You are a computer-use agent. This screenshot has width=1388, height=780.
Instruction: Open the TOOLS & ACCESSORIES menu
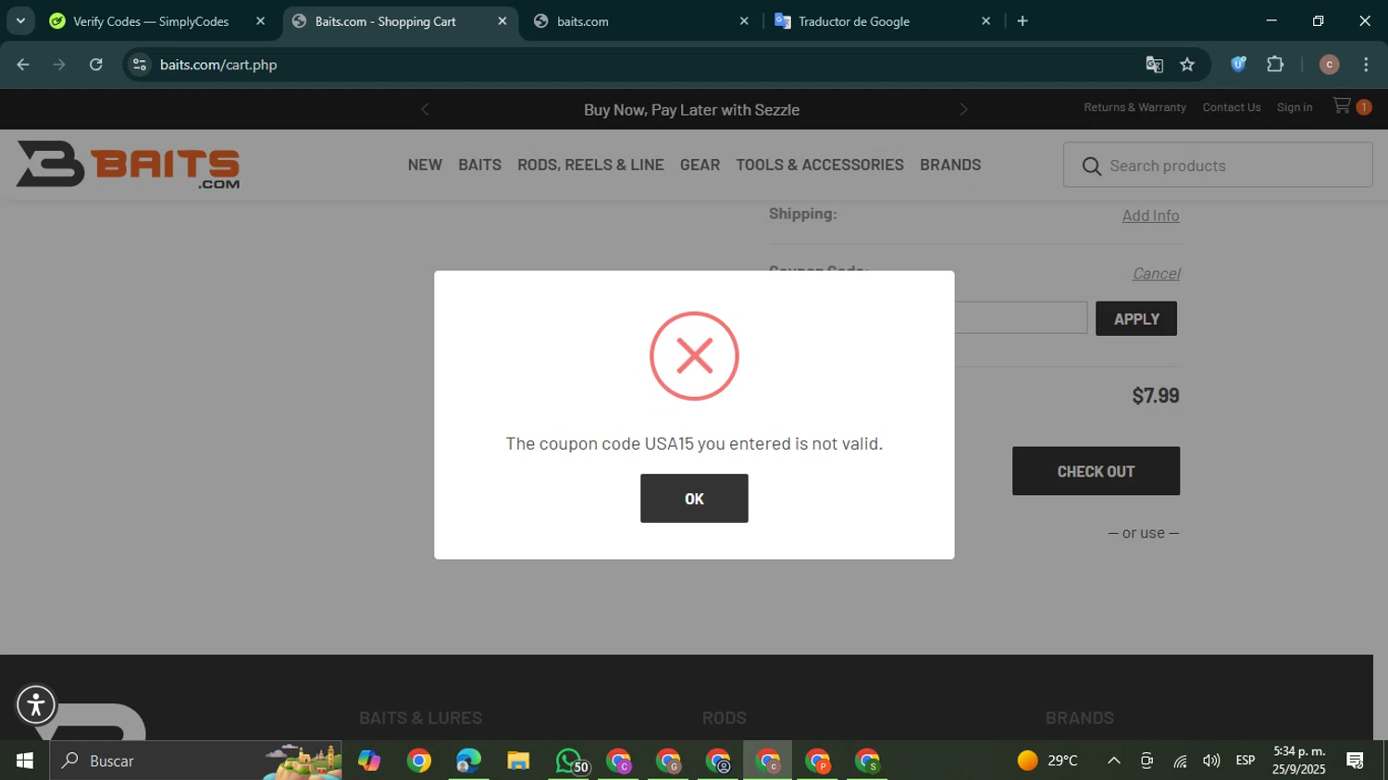(x=820, y=165)
